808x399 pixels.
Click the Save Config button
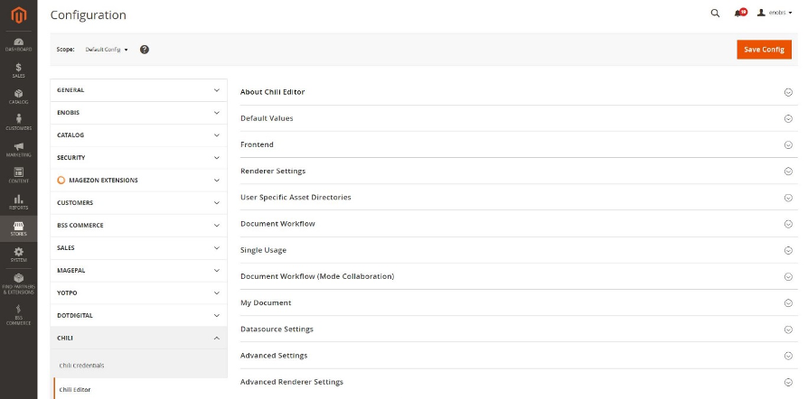pos(764,50)
